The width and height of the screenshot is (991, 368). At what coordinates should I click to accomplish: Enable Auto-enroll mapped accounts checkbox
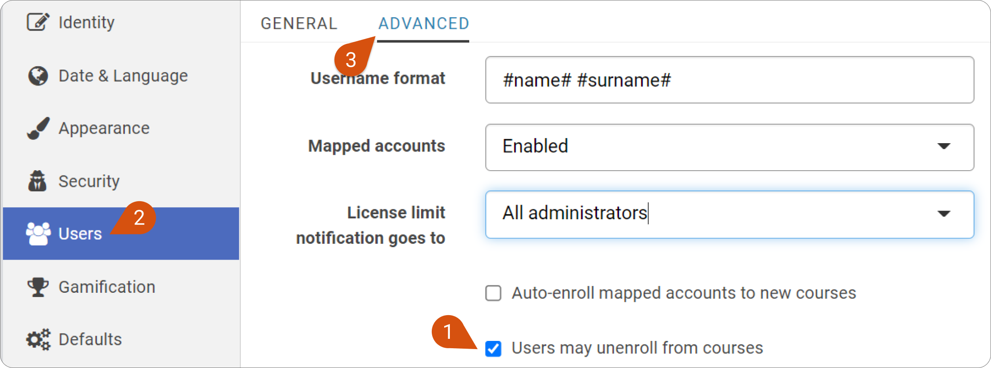pos(493,293)
